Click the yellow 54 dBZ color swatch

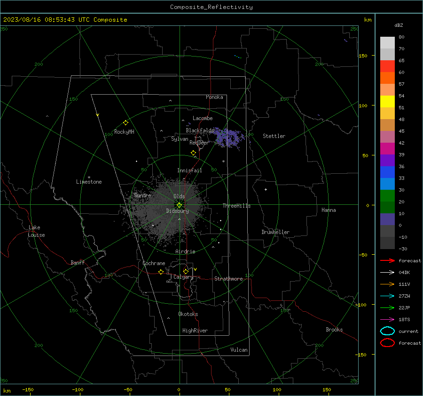387,102
